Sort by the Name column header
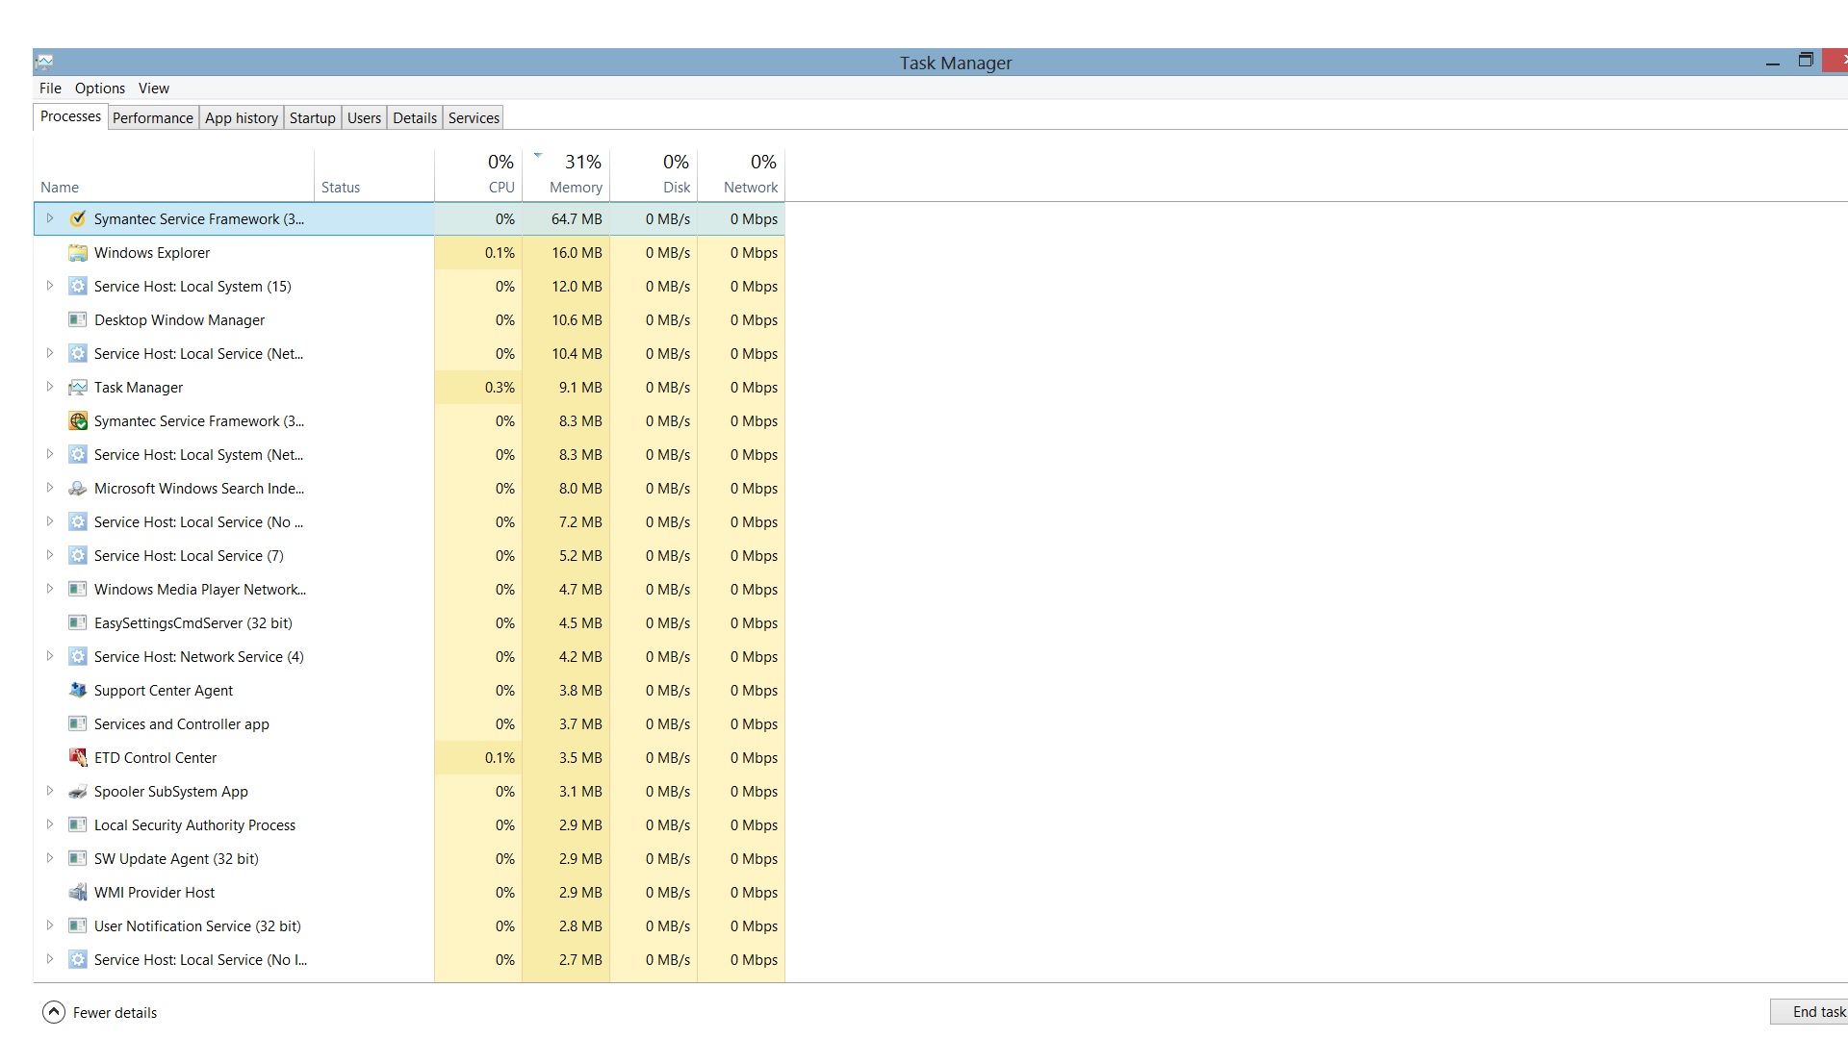The image size is (1848, 1039). (173, 176)
